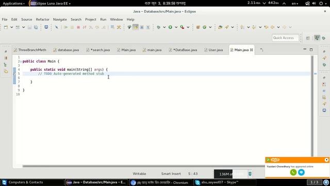Open the Debug dropdown arrow
This screenshot has width=330, height=186.
[x=164, y=27]
